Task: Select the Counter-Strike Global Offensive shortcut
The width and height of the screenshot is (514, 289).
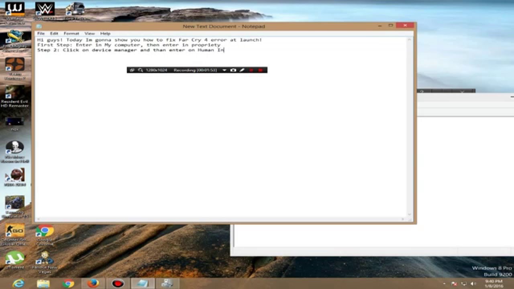Action: coord(15,235)
